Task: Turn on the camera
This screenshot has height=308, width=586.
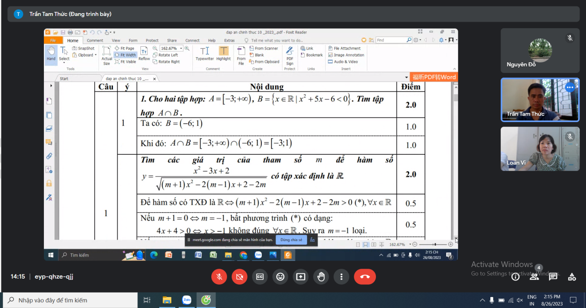Action: tap(239, 277)
